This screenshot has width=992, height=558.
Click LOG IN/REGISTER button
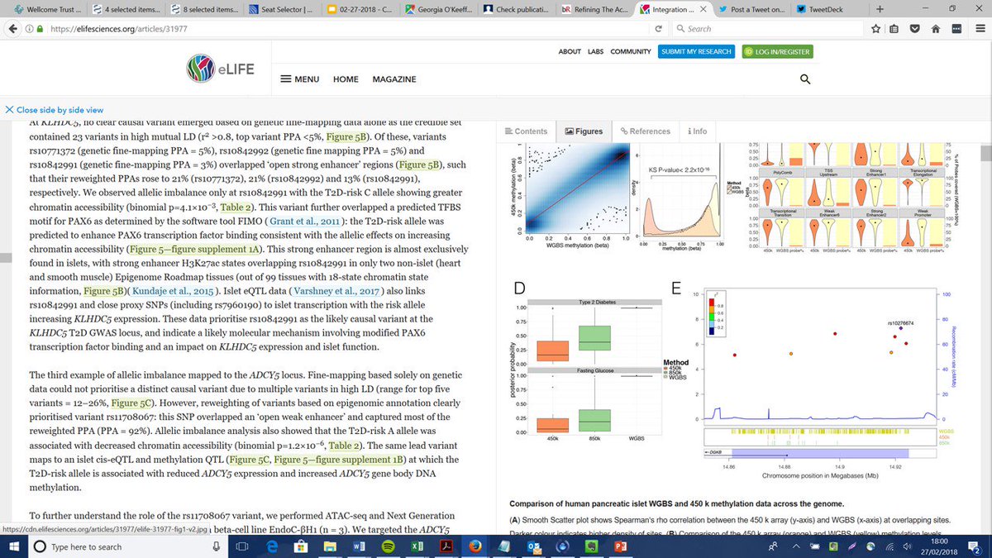tap(777, 51)
